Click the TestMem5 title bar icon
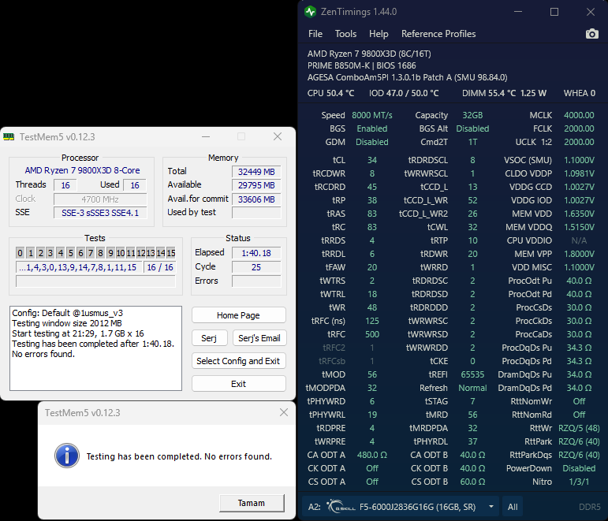 point(9,137)
